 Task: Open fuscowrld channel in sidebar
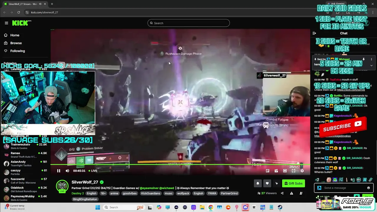[25, 180]
